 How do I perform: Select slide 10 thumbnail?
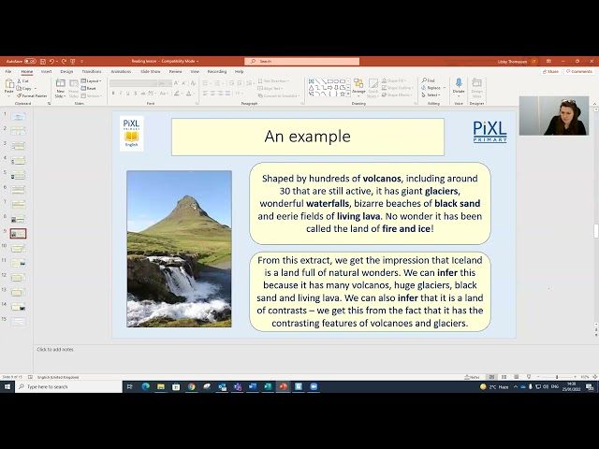(x=18, y=248)
